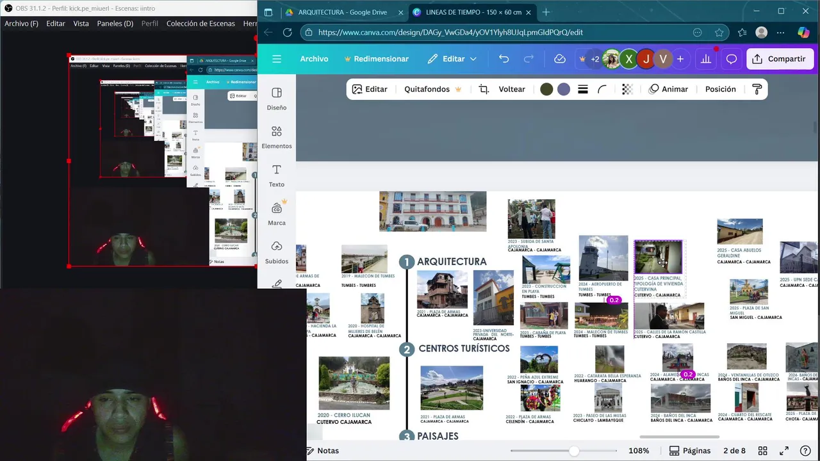Open browser tab actions icon

[x=268, y=12]
